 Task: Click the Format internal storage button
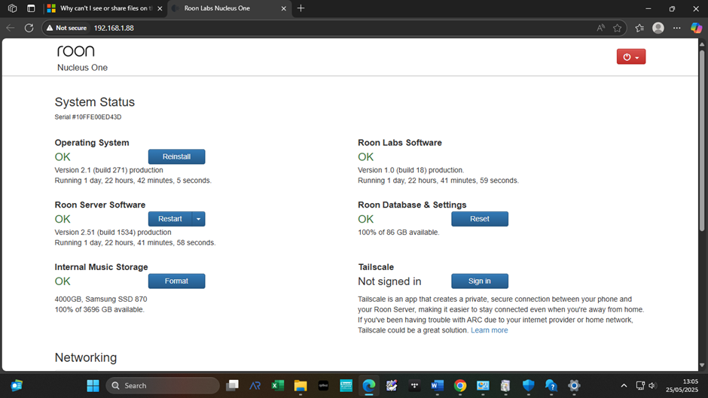coord(176,281)
